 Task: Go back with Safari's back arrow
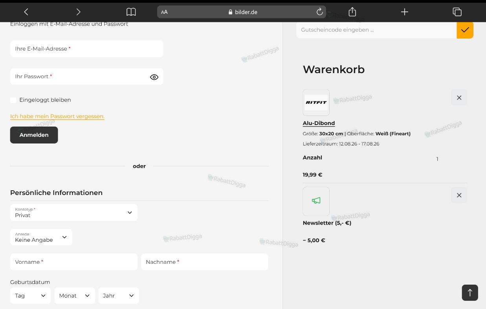tap(26, 12)
